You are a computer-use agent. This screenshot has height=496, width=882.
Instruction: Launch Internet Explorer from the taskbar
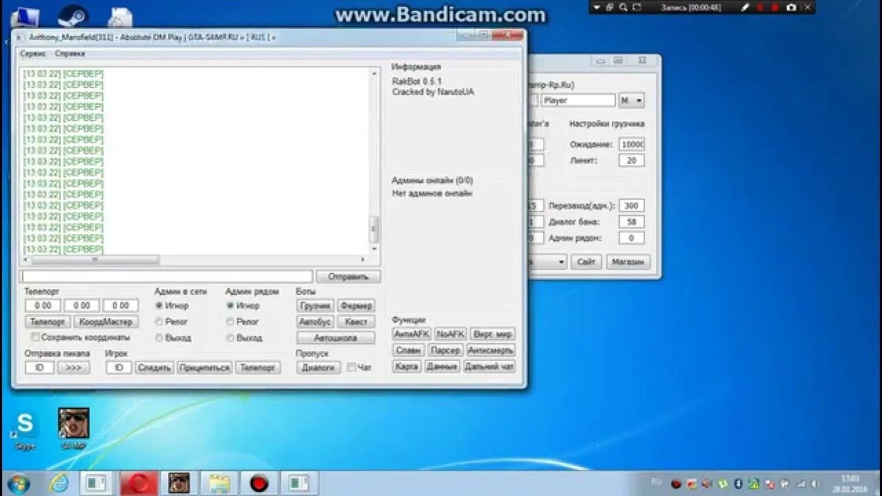click(59, 483)
